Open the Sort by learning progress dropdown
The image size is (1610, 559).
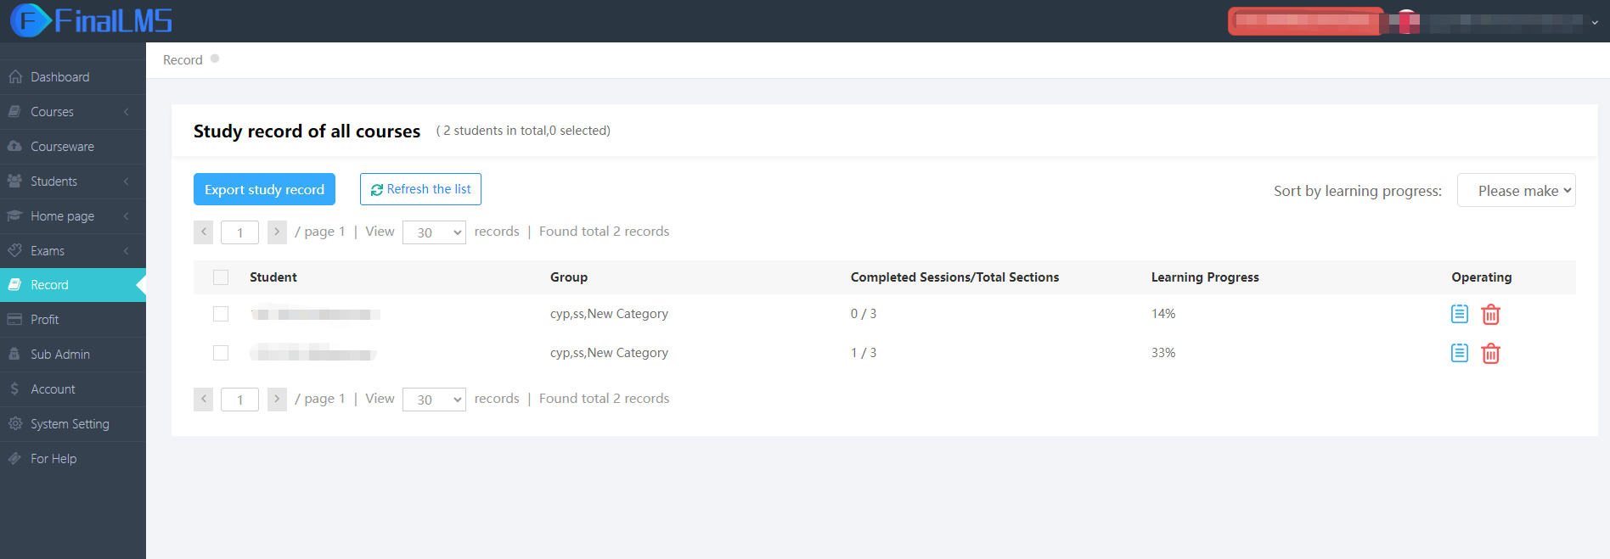pyautogui.click(x=1517, y=190)
